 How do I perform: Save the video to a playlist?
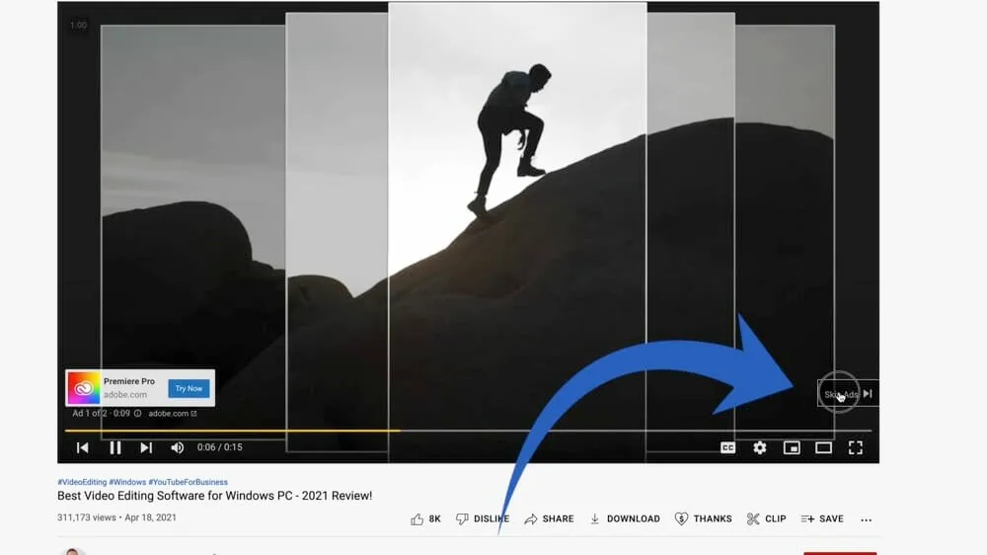[822, 518]
